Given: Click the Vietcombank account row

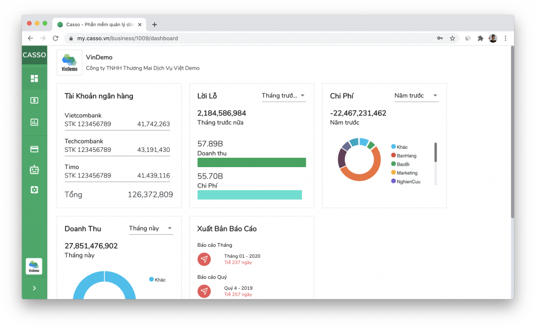Looking at the screenshot, I should [x=117, y=120].
